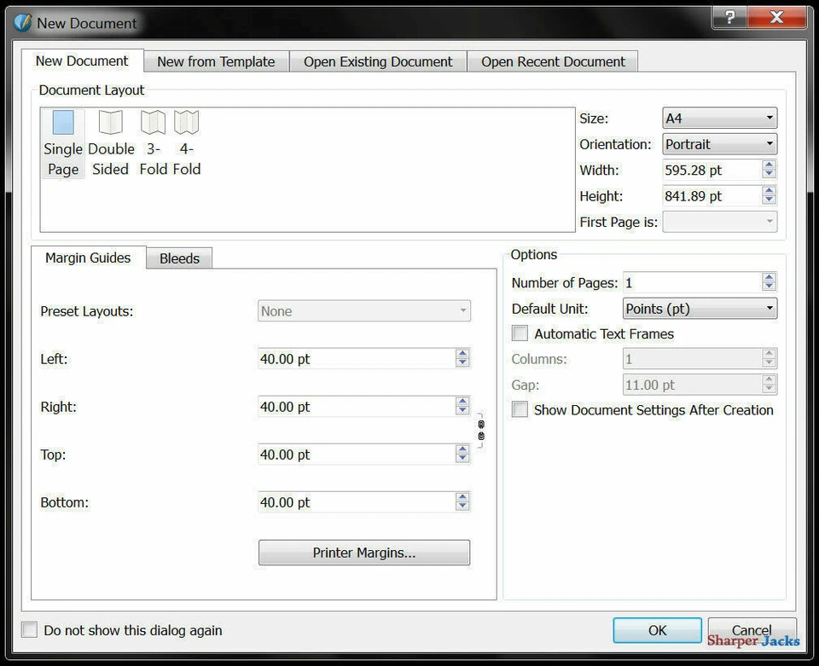Image resolution: width=819 pixels, height=666 pixels.
Task: Change the Default Unit dropdown
Action: [x=699, y=308]
